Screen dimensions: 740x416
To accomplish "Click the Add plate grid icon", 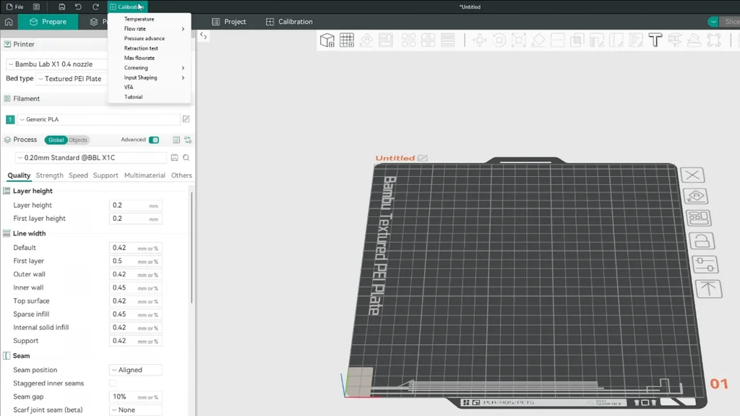I will coord(347,40).
